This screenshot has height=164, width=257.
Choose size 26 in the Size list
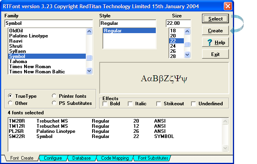pyautogui.click(x=176, y=51)
